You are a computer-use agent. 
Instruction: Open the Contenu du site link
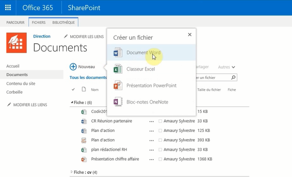pos(20,83)
